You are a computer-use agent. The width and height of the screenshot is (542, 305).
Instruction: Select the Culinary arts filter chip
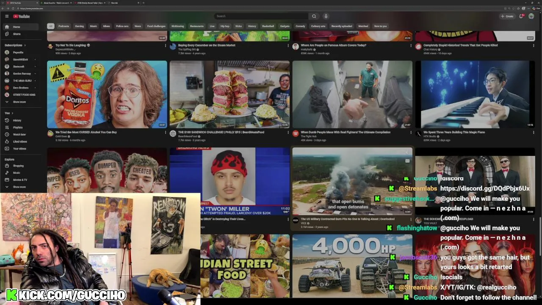(318, 26)
